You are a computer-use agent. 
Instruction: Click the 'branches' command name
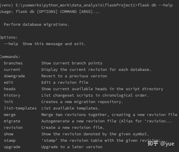(x=13, y=63)
